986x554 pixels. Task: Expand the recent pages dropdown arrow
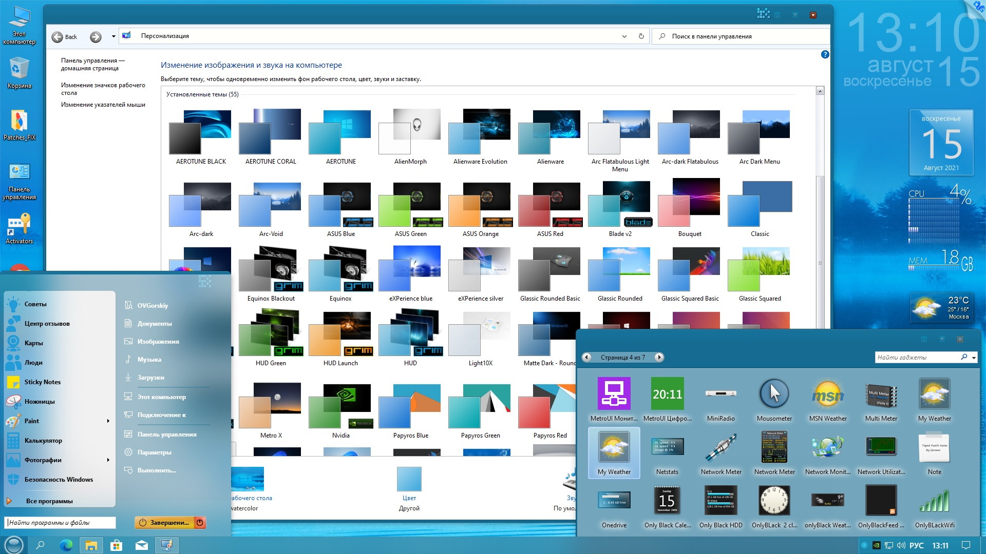pyautogui.click(x=113, y=36)
